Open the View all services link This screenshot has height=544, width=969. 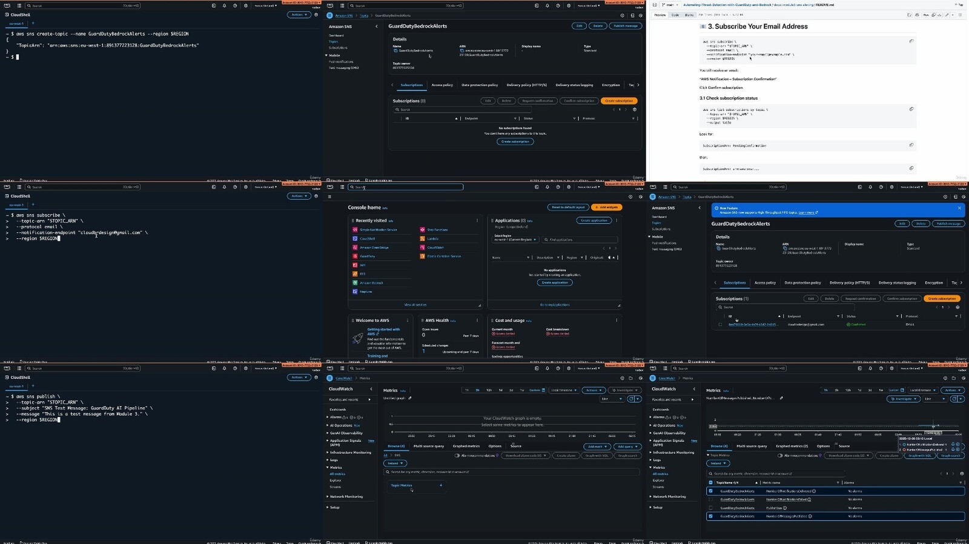coord(415,304)
